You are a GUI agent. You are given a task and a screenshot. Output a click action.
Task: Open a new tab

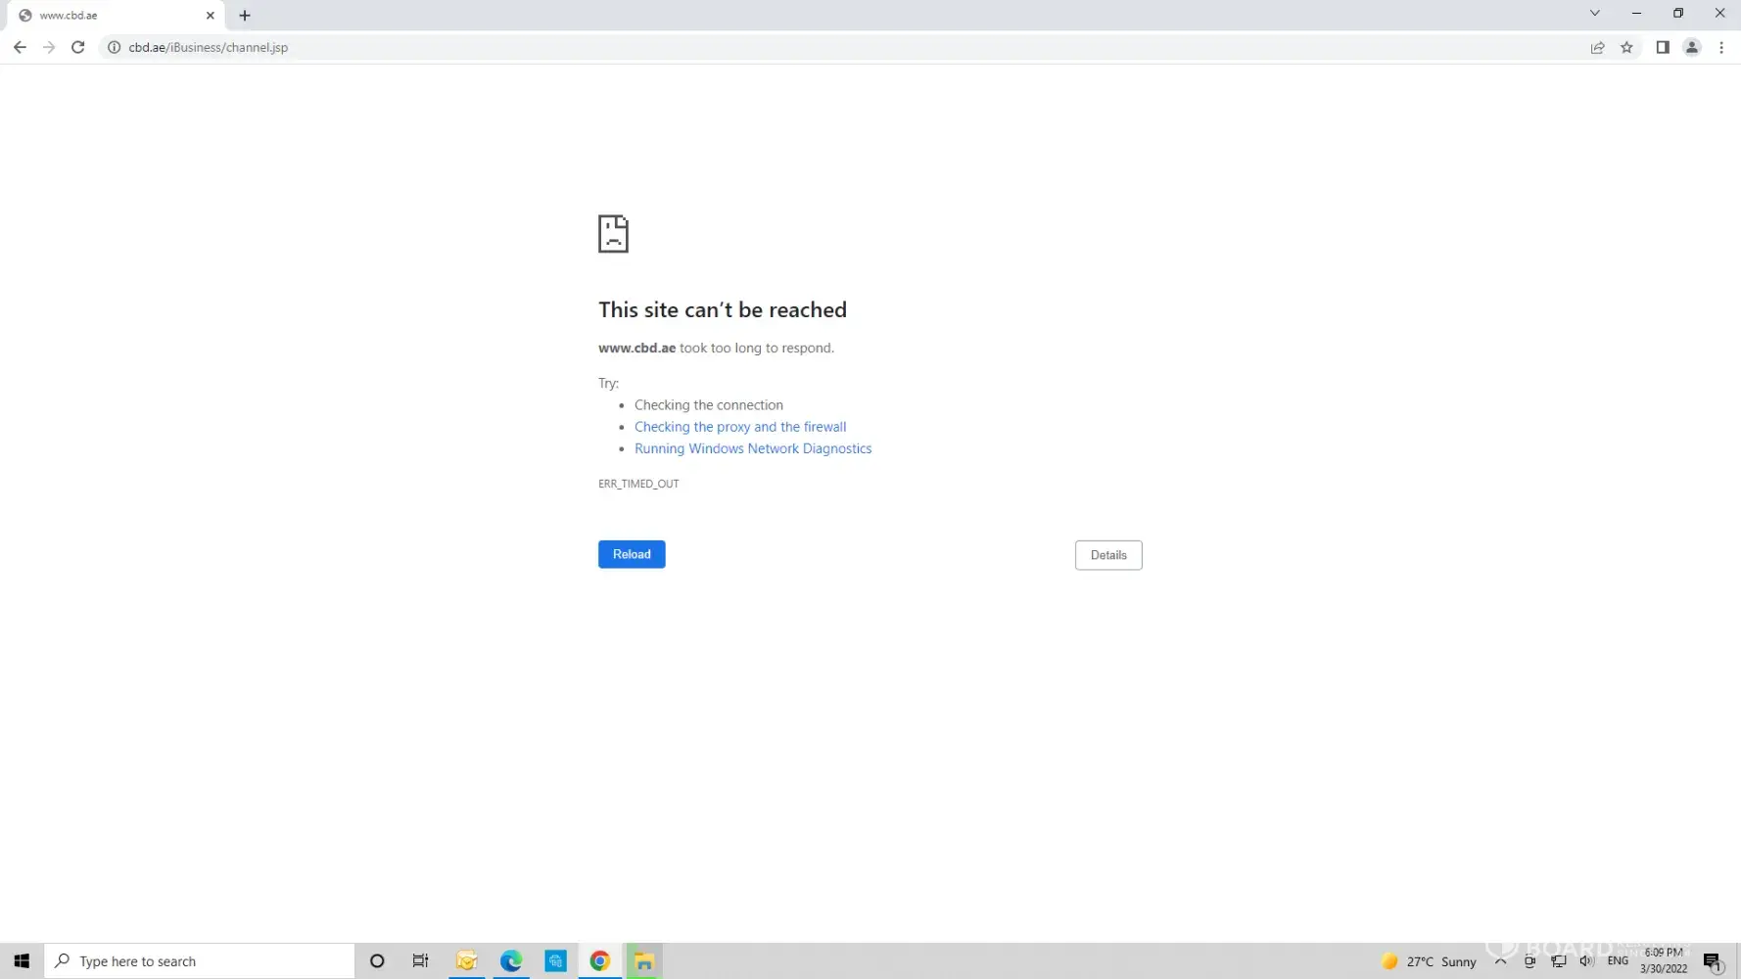245,16
